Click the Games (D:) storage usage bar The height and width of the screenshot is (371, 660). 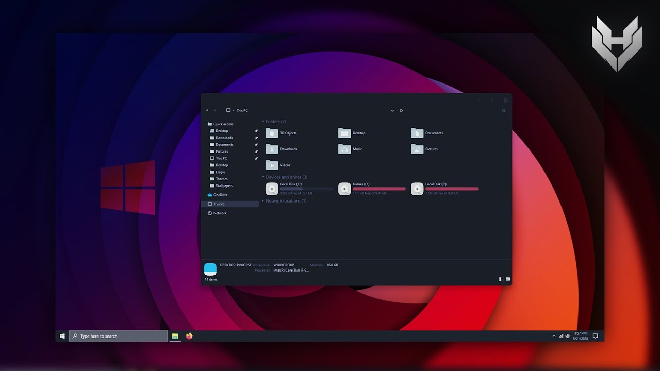pyautogui.click(x=379, y=189)
